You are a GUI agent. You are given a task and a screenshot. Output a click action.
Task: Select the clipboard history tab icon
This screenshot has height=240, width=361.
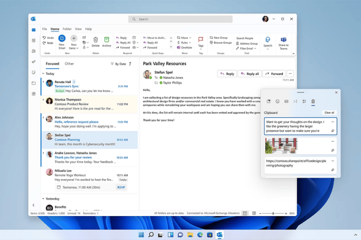[313, 101]
